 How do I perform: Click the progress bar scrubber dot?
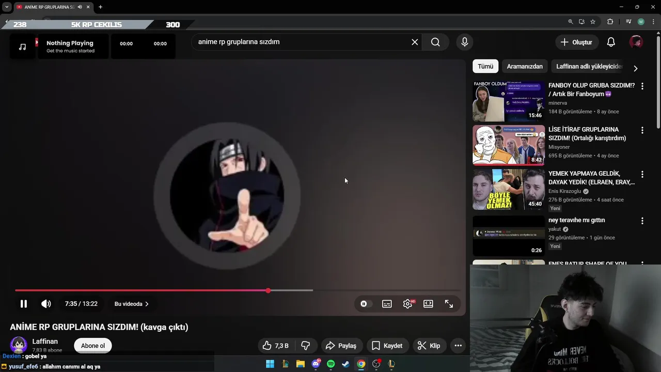[x=268, y=290]
